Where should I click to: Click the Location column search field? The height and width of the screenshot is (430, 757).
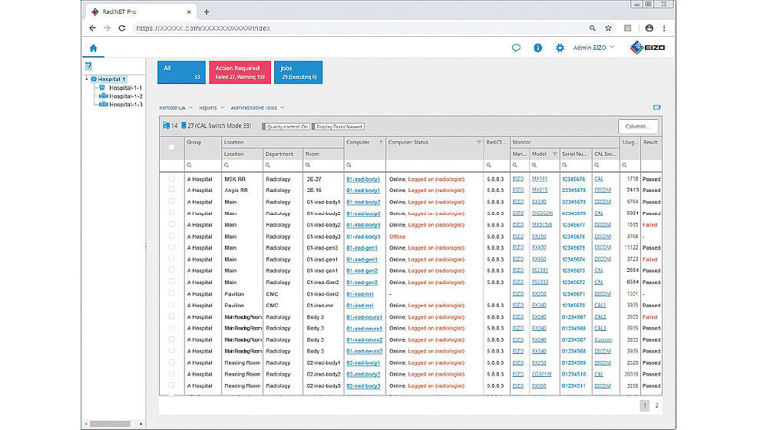point(241,165)
